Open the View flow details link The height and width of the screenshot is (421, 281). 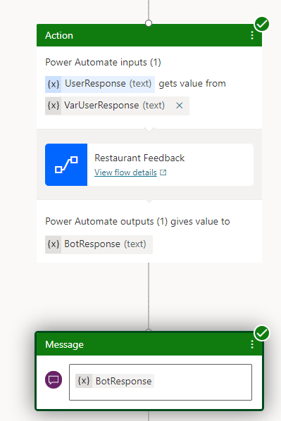click(x=125, y=172)
